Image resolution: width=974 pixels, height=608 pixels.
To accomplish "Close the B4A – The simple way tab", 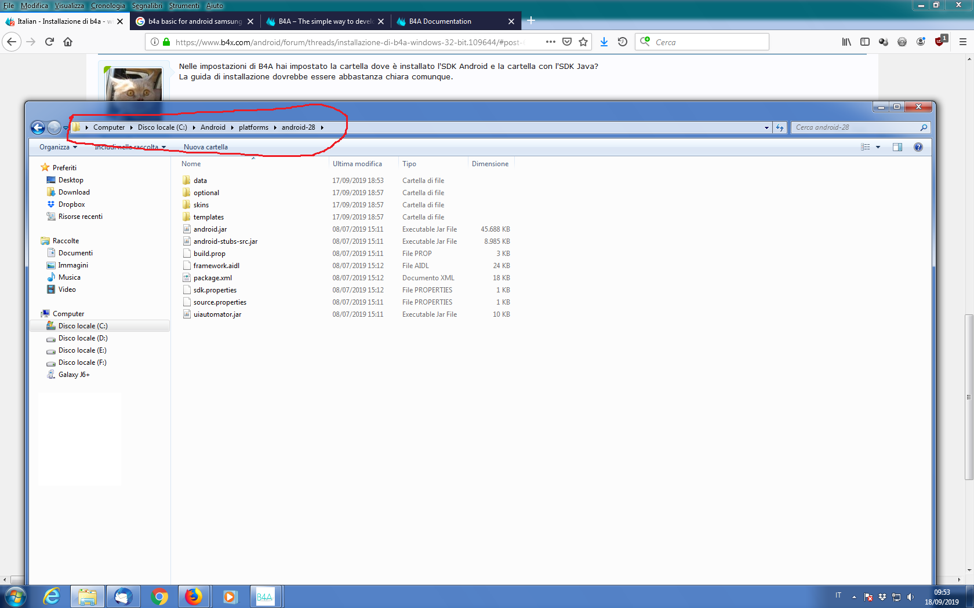I will 381,21.
